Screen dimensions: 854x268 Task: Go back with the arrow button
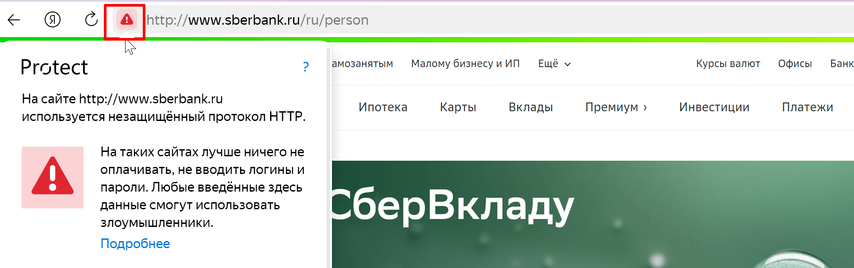14,20
